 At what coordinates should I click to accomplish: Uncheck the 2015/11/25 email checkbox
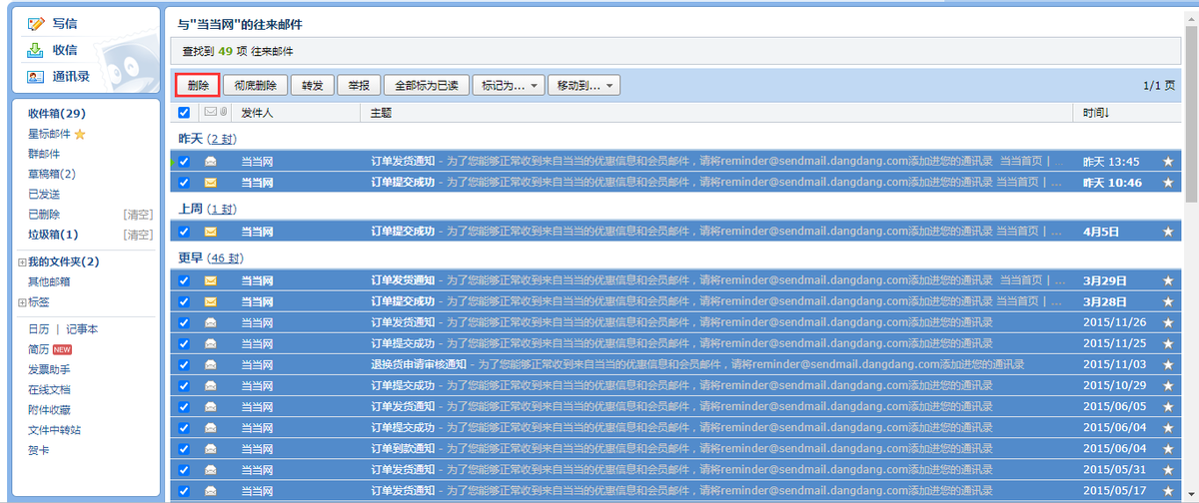(x=184, y=343)
